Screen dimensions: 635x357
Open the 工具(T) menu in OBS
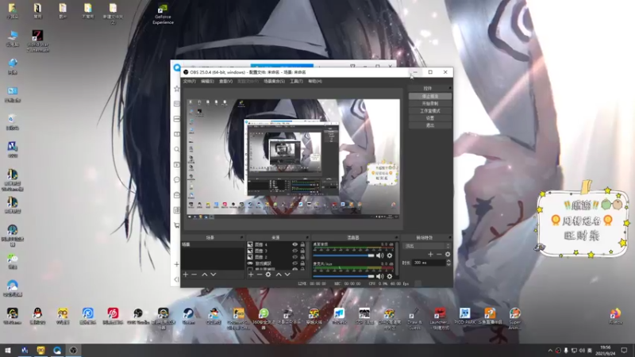[x=296, y=82]
